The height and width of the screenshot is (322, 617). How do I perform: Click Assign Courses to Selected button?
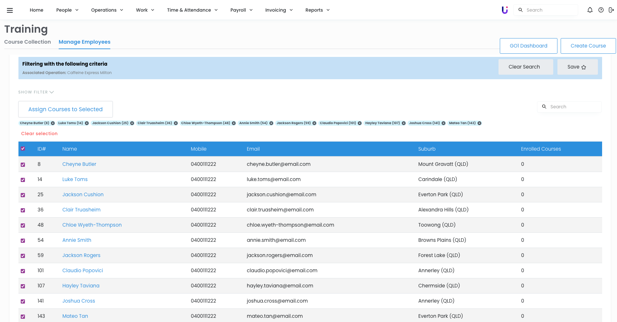point(65,109)
